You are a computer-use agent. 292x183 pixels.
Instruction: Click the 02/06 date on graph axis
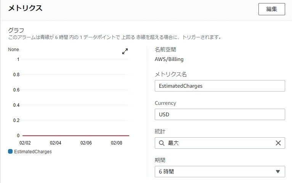[86, 143]
